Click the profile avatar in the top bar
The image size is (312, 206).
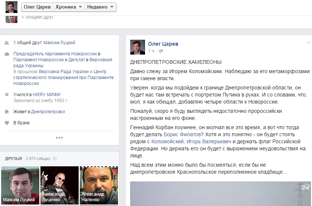pyautogui.click(x=12, y=7)
